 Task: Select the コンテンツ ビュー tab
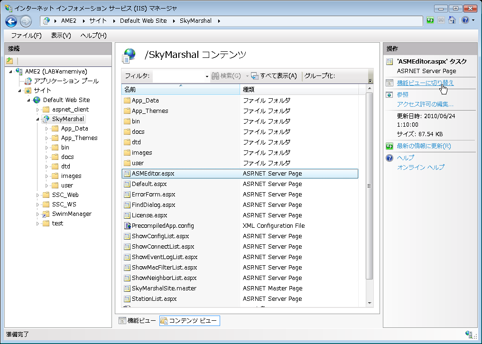pyautogui.click(x=190, y=321)
